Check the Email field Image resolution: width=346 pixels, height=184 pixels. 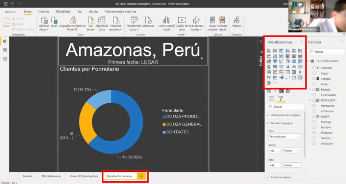[314, 84]
